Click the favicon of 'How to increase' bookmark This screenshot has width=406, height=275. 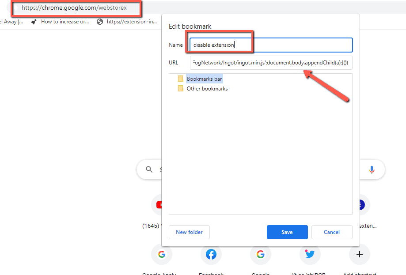click(x=34, y=22)
